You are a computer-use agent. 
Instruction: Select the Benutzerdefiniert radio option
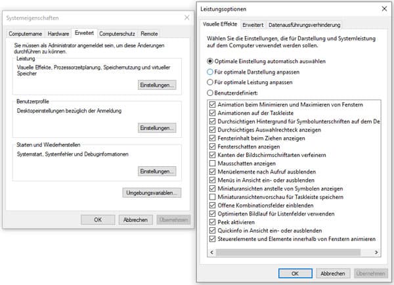pos(210,94)
